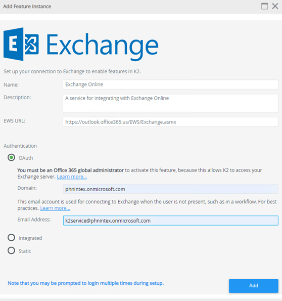
Task: Click the Exchange logo icon
Action: [x=21, y=44]
